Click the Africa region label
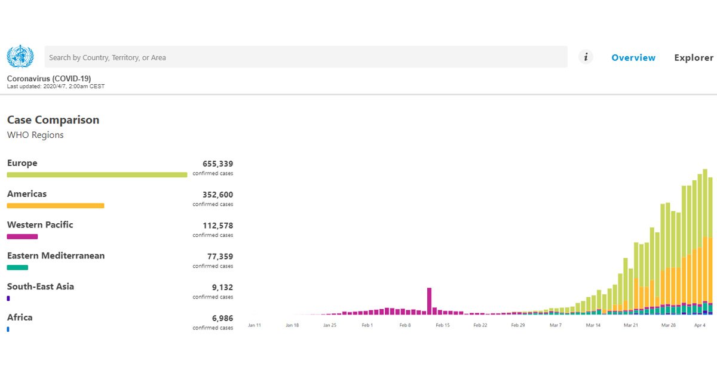 [x=20, y=318]
